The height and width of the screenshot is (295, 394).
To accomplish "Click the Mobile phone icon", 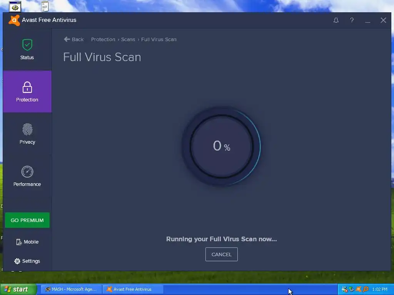I will tap(19, 242).
